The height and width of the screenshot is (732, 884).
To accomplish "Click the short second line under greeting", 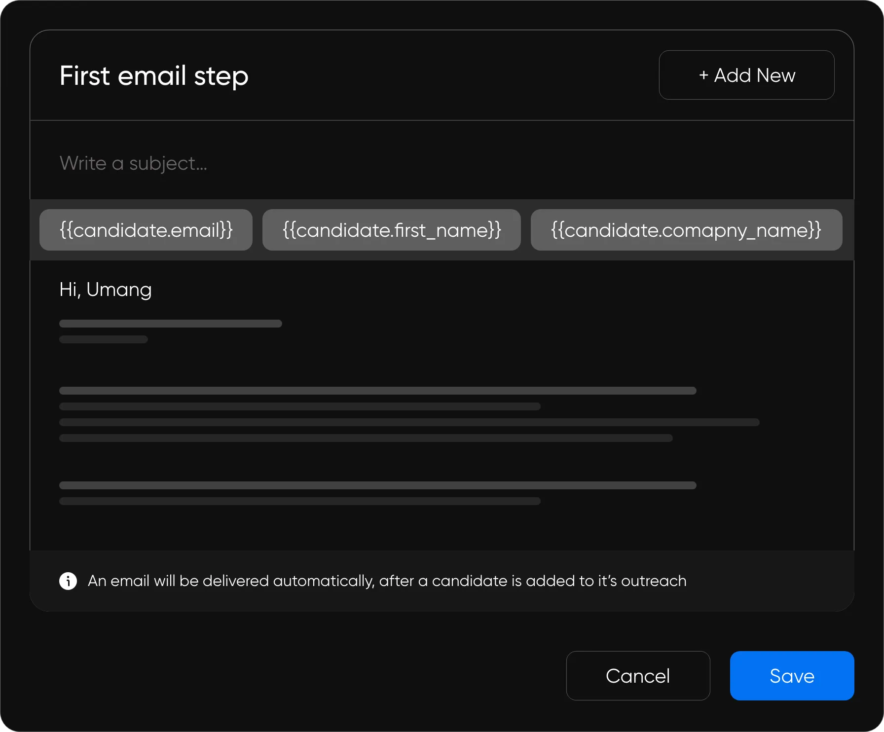I will pyautogui.click(x=104, y=339).
